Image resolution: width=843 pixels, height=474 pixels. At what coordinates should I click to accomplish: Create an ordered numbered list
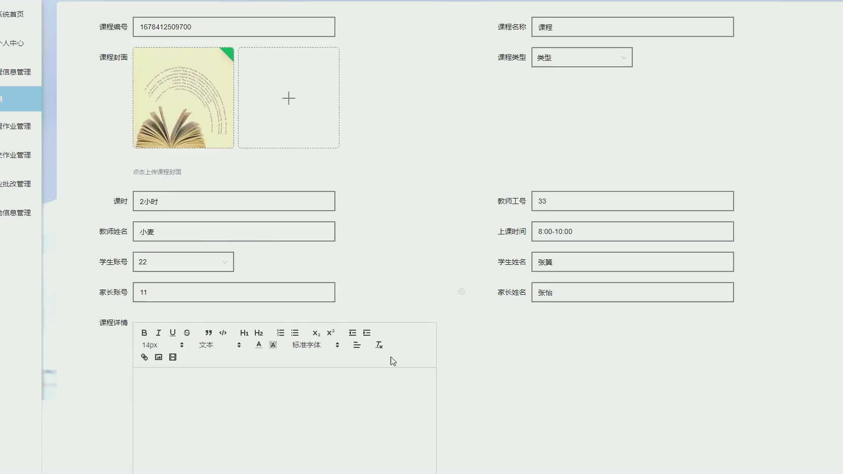point(281,333)
